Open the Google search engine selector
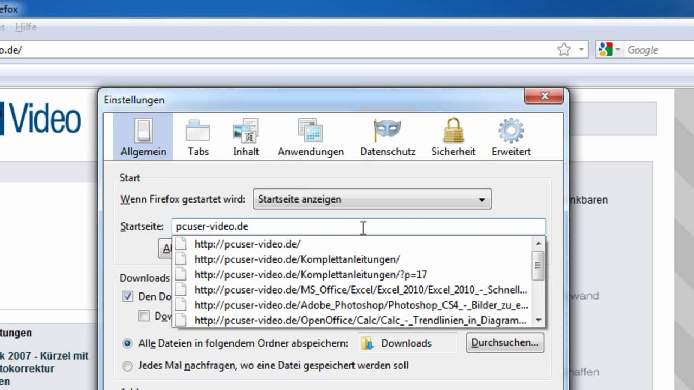Screen dimensions: 694x390 point(609,50)
